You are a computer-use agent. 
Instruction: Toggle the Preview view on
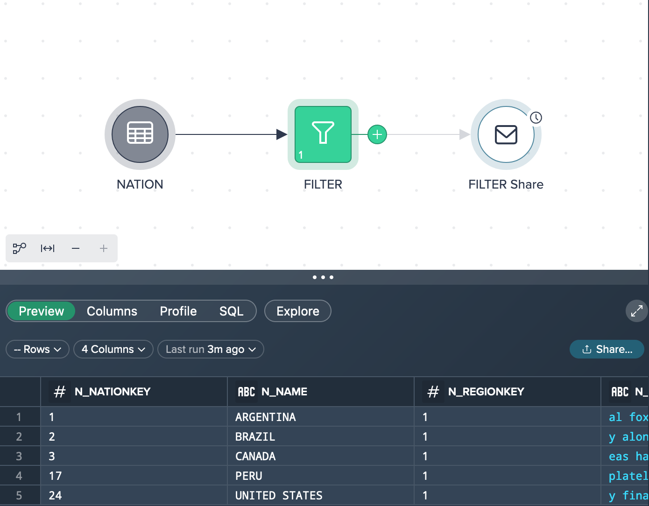[41, 311]
